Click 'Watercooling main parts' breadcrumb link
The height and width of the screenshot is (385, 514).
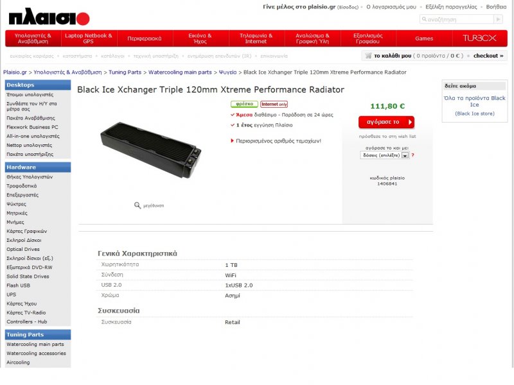180,72
